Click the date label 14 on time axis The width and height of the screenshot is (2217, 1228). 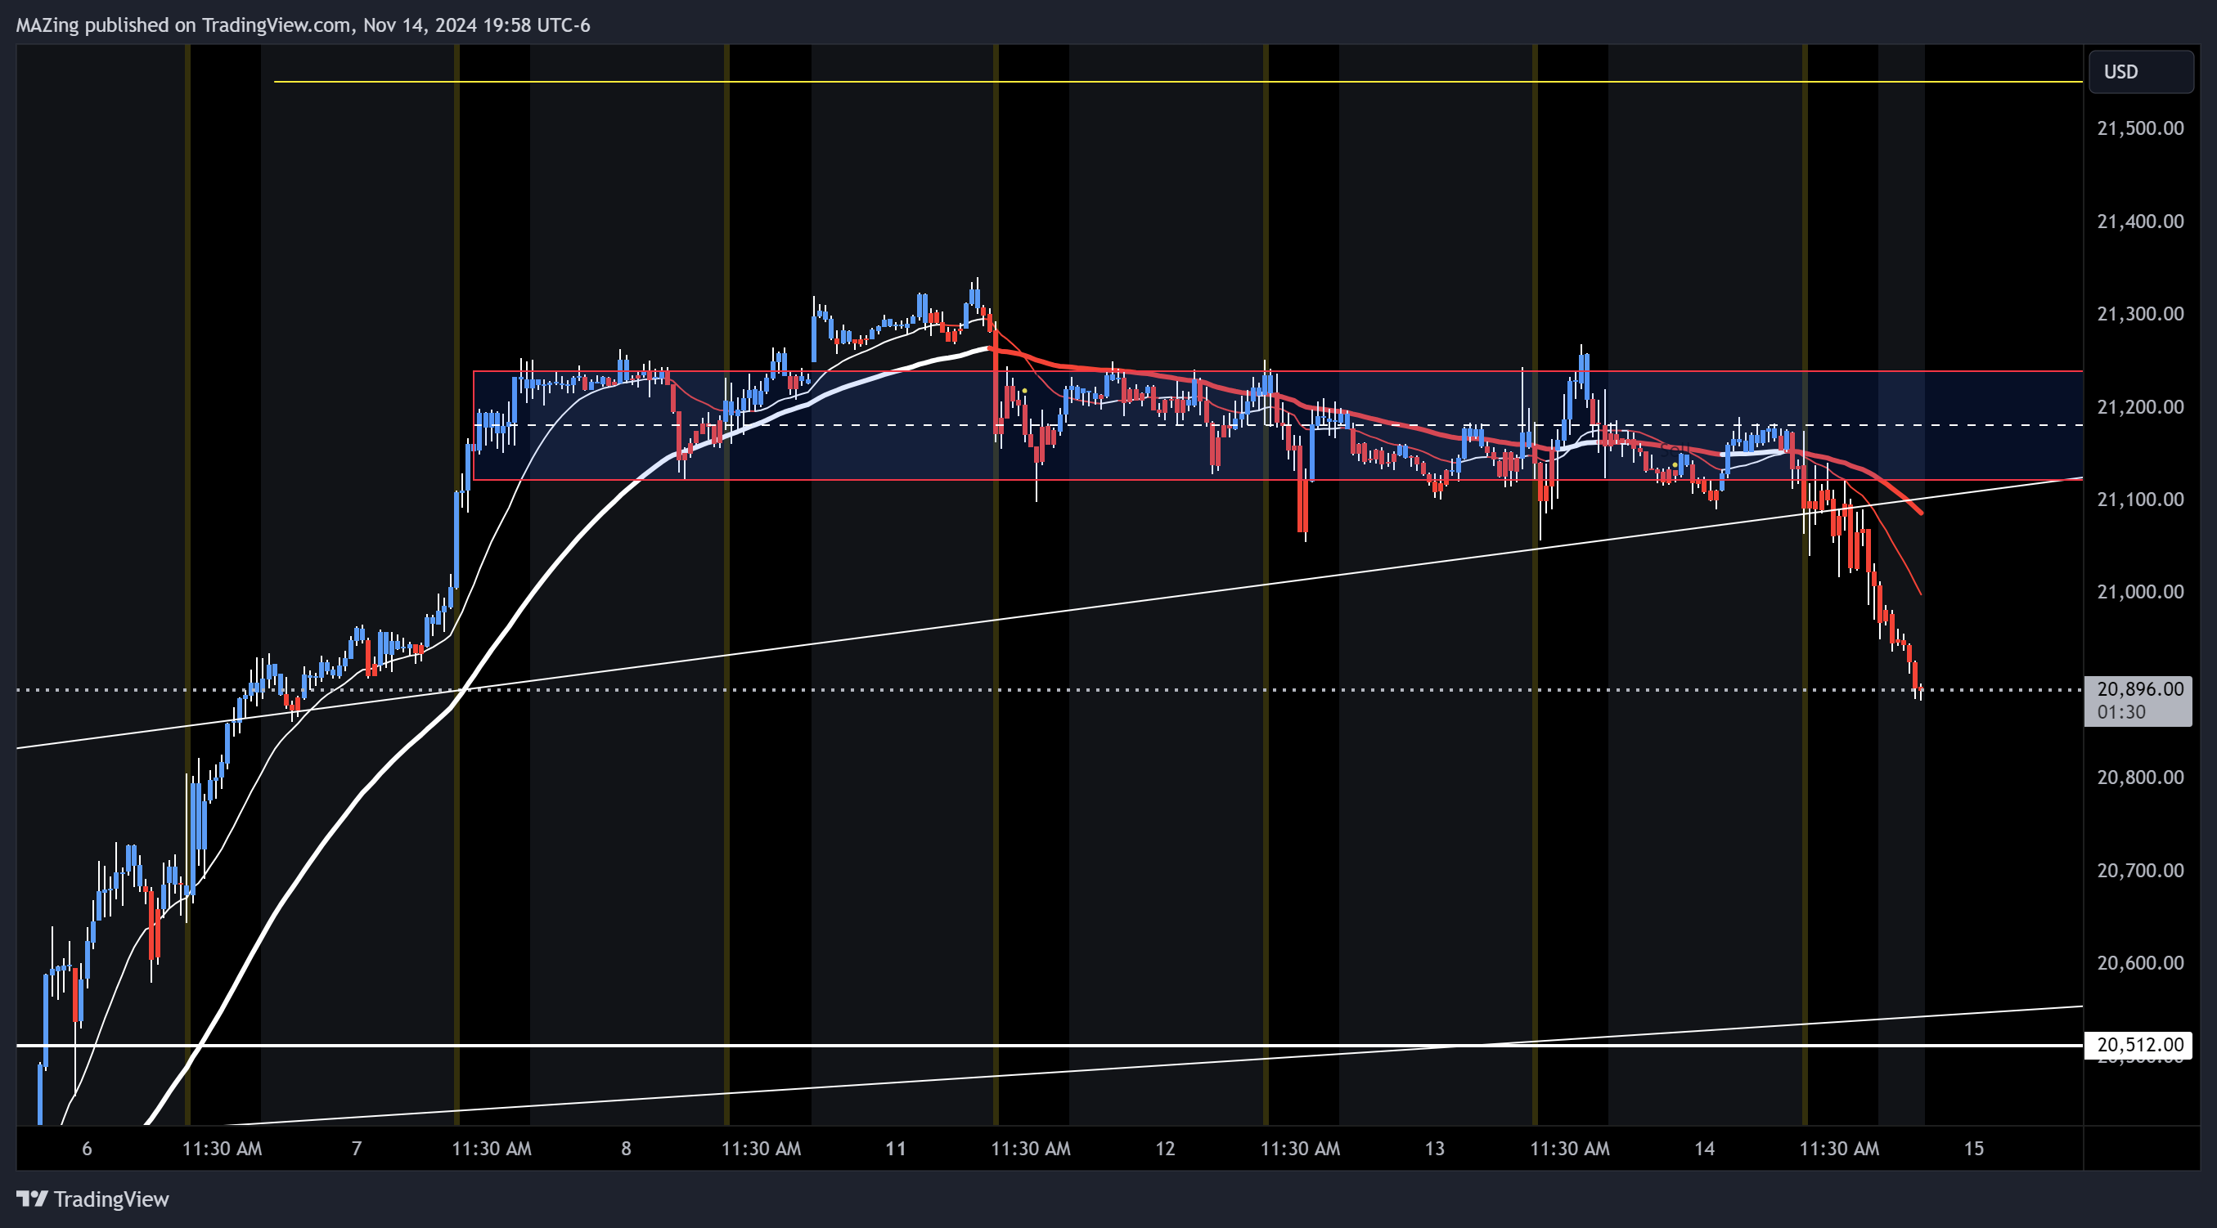1704,1148
